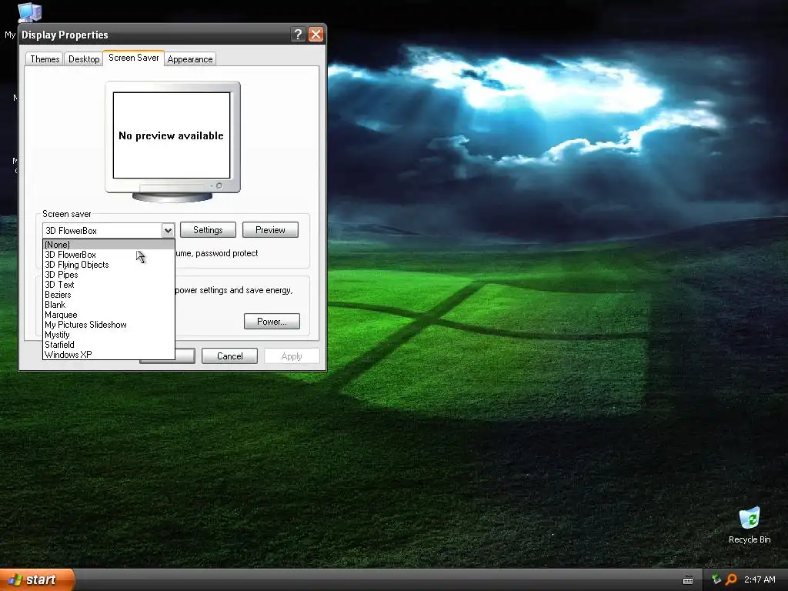788x591 pixels.
Task: Click the Preview button
Action: tap(270, 230)
